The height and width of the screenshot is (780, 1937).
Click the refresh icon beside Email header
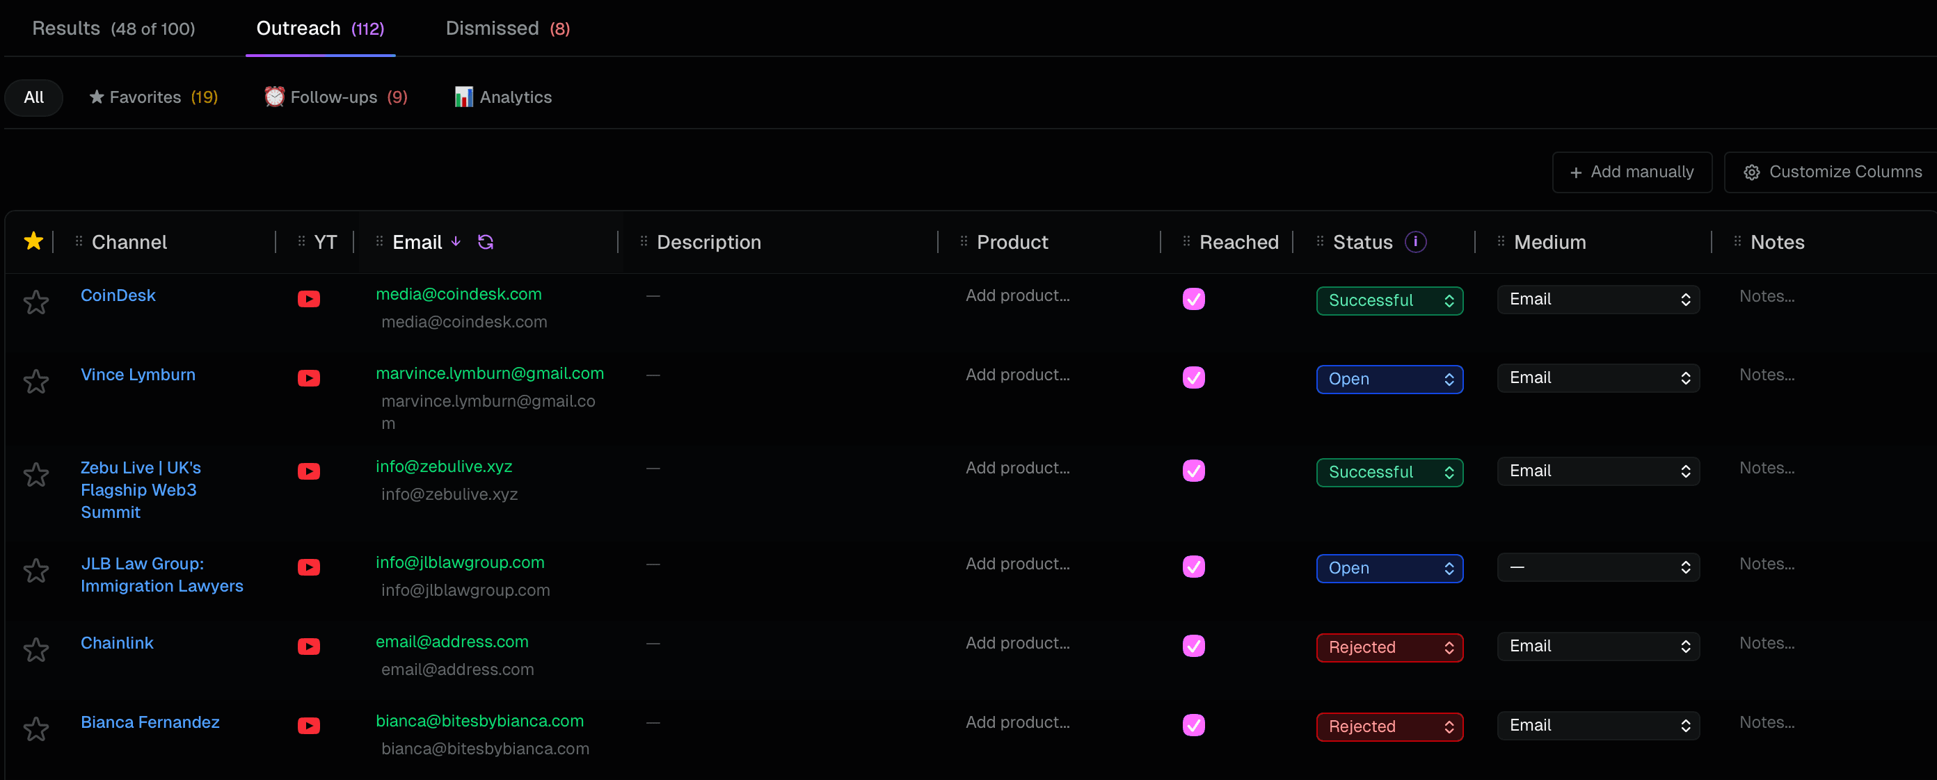486,242
